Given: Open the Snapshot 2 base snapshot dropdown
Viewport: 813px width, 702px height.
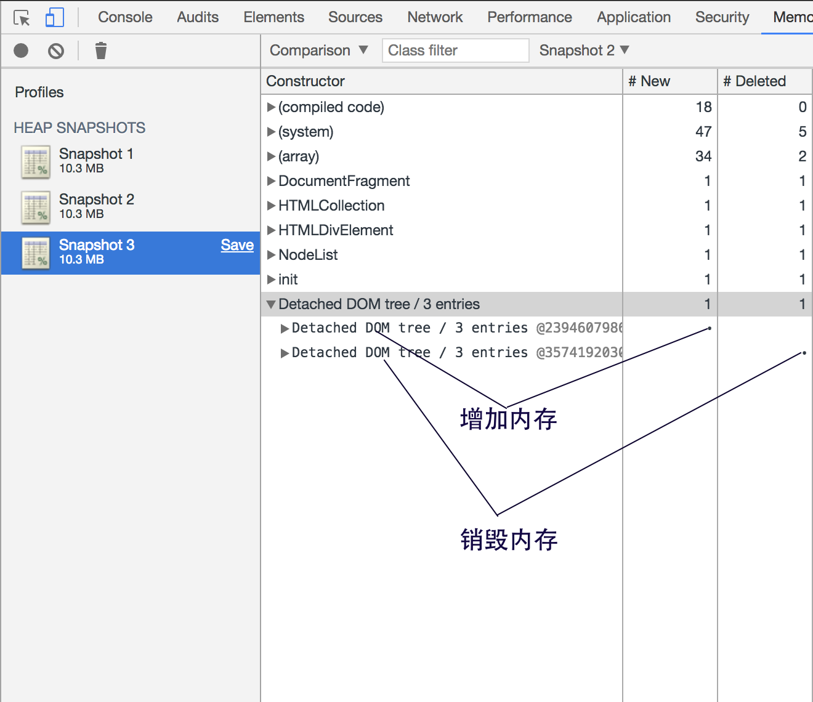Looking at the screenshot, I should pos(584,50).
